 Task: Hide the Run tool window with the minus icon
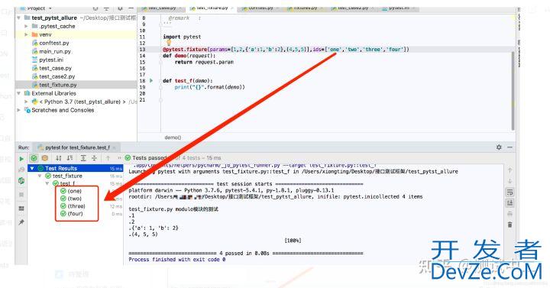510,147
